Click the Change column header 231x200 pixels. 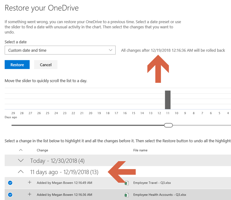(x=42, y=150)
